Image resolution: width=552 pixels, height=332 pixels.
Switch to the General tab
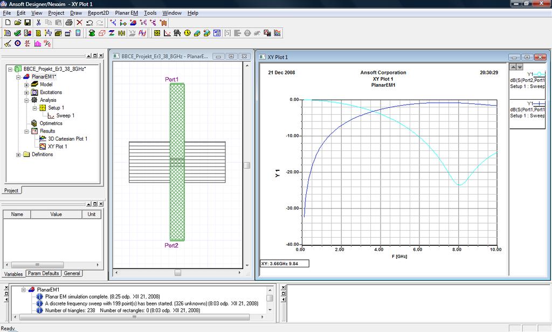[x=72, y=273]
